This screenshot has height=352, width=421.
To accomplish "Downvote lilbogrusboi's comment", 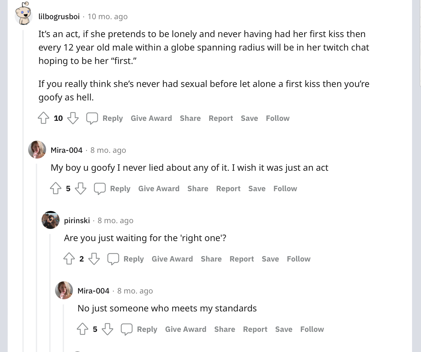I will (73, 118).
